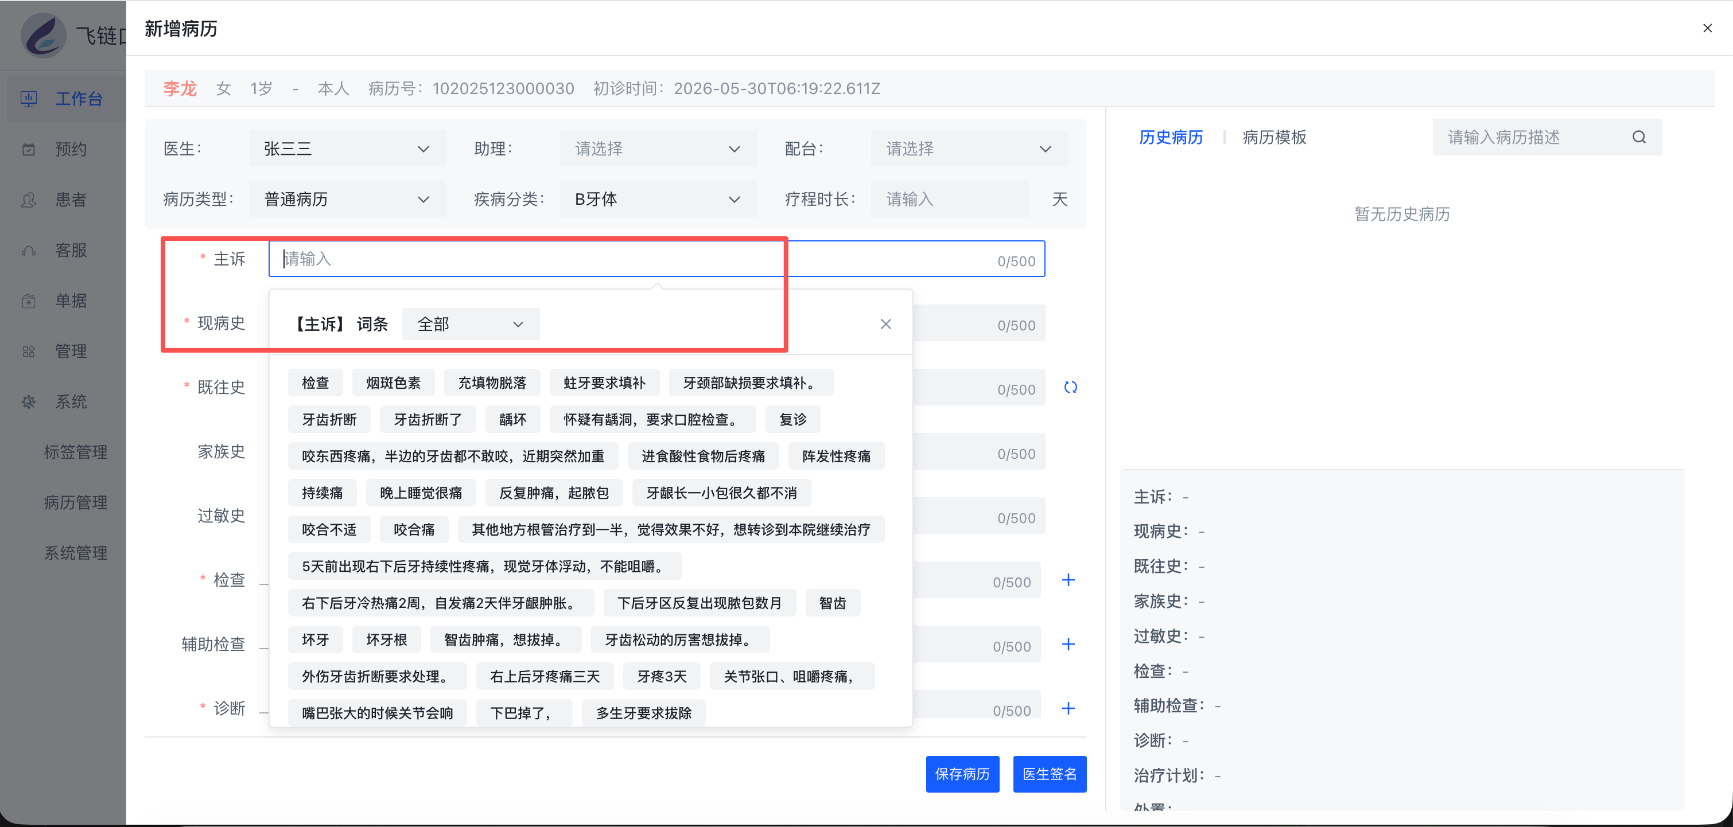Switch to the 病历模板 tab
Image resolution: width=1733 pixels, height=827 pixels.
(x=1274, y=137)
